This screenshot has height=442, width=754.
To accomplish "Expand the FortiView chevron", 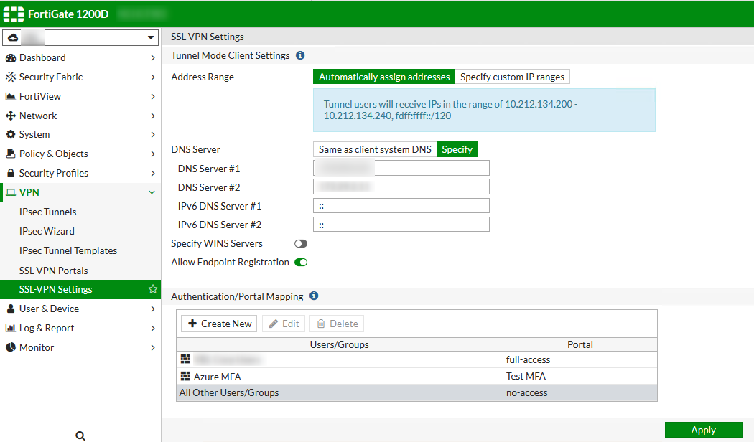I will (153, 97).
